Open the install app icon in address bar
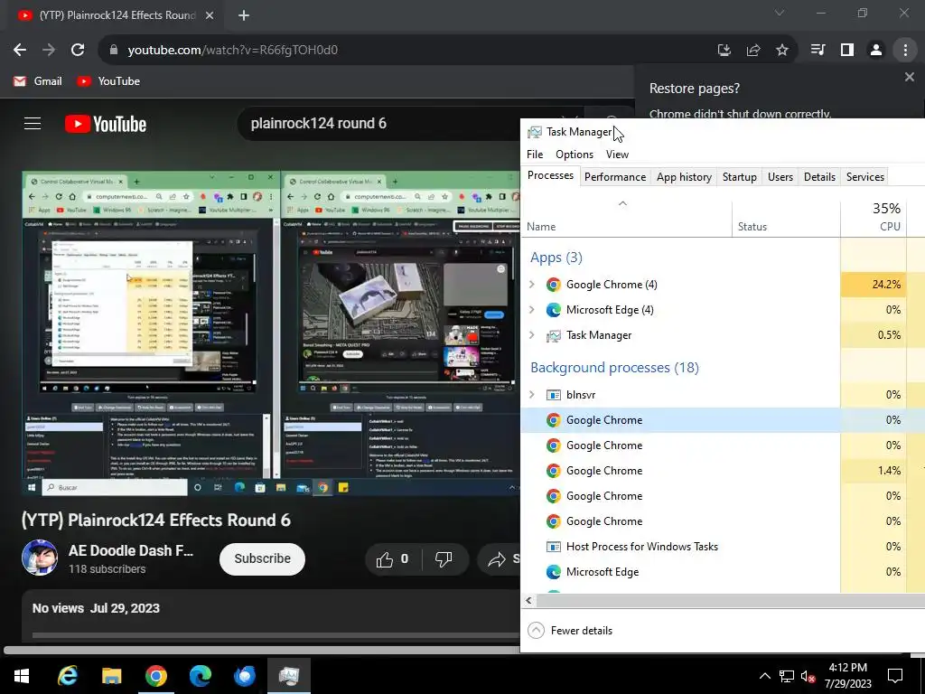 [x=724, y=51]
